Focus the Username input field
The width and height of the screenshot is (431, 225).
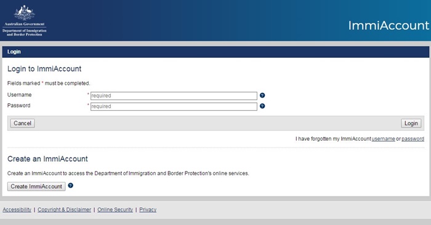(174, 96)
